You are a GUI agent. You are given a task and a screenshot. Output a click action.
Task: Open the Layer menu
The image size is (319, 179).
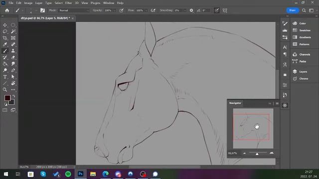coord(39,3)
